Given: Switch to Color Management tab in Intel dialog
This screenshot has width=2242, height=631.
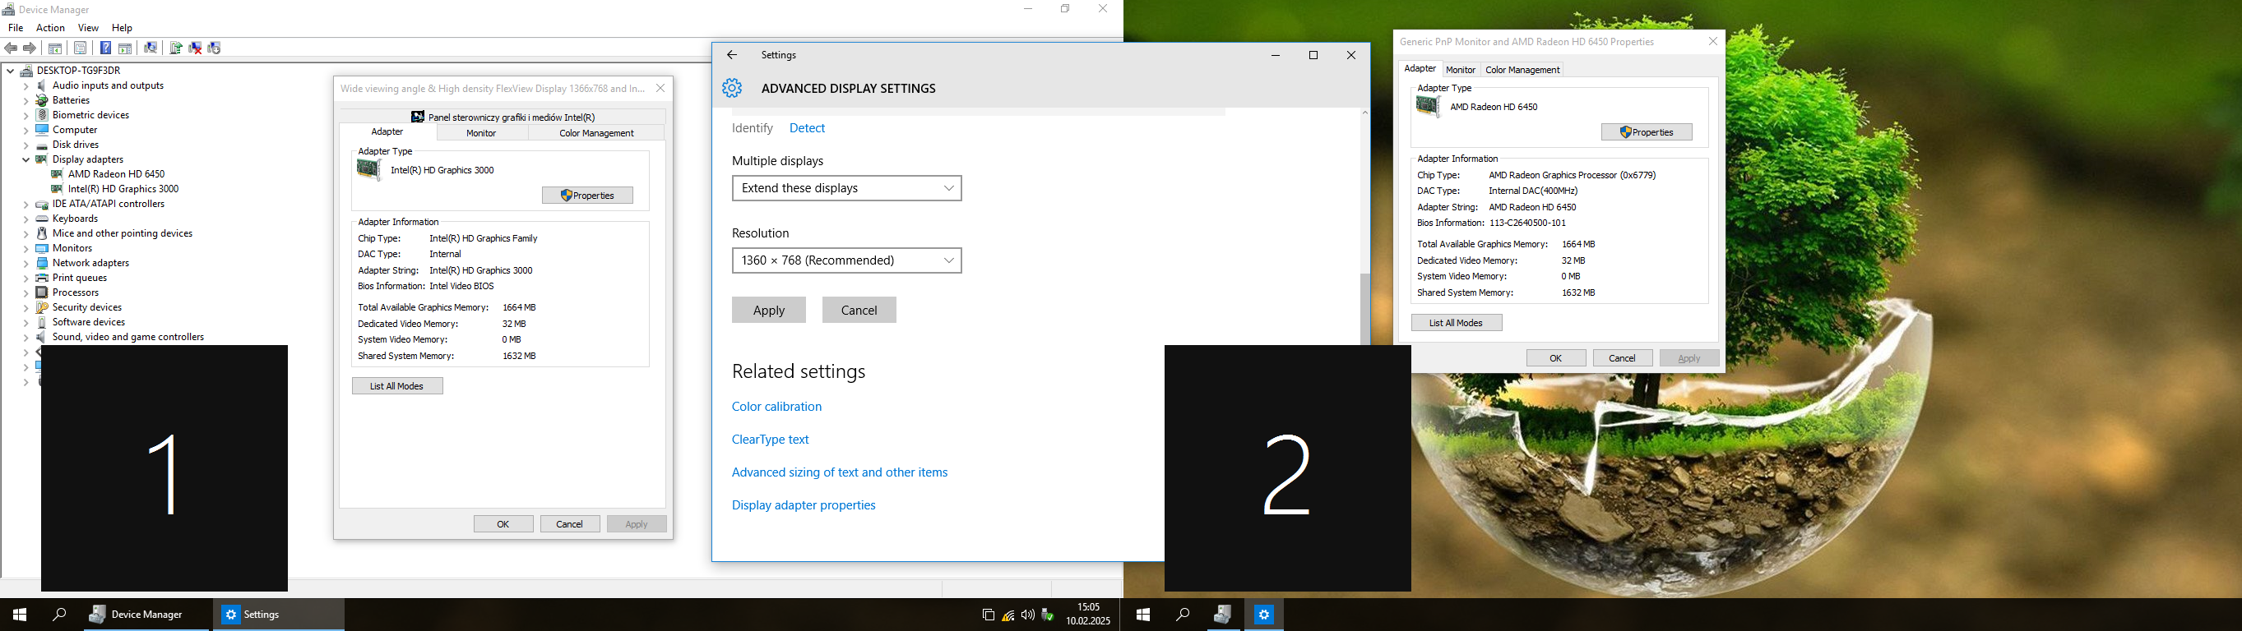Looking at the screenshot, I should coord(596,133).
